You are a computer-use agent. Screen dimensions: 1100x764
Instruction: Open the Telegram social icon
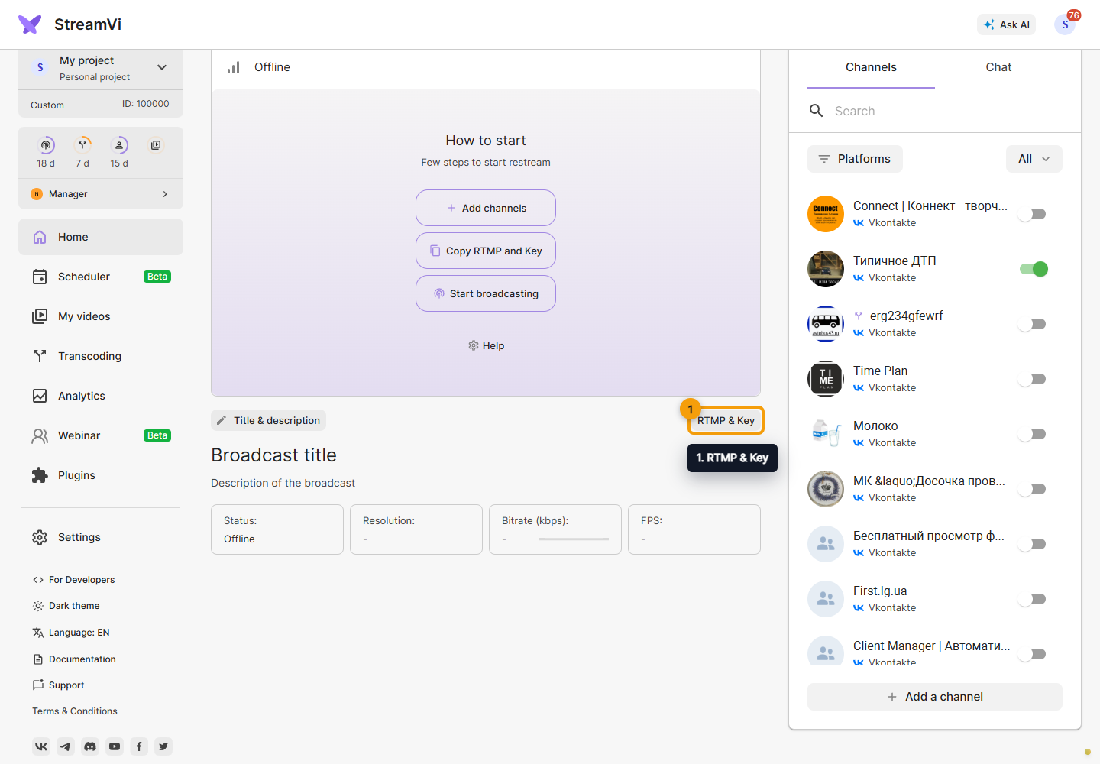[66, 746]
